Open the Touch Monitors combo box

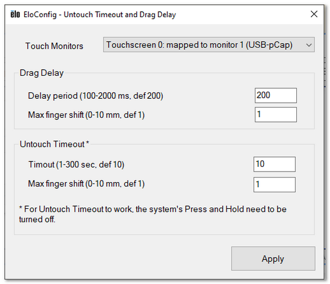(209, 44)
